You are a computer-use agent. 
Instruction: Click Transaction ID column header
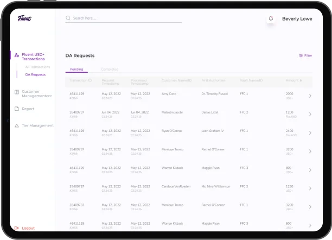click(x=80, y=80)
